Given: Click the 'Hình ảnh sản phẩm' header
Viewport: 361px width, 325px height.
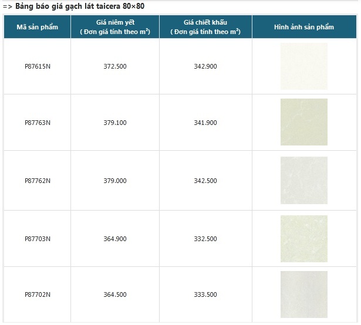Looking at the screenshot, I should tap(304, 27).
